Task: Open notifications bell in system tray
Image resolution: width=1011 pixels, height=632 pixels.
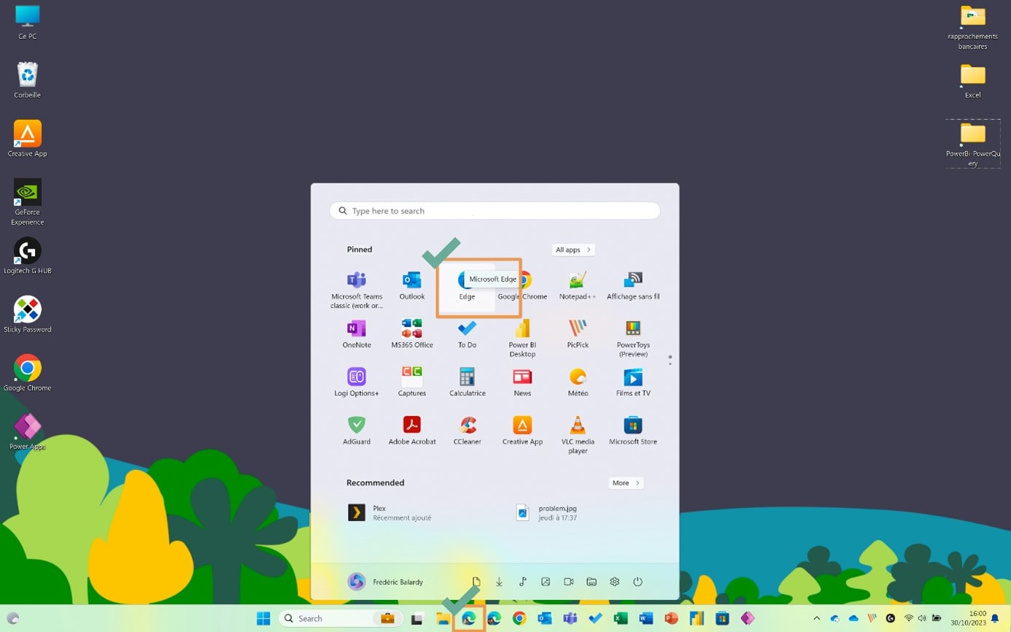Action: click(x=995, y=618)
